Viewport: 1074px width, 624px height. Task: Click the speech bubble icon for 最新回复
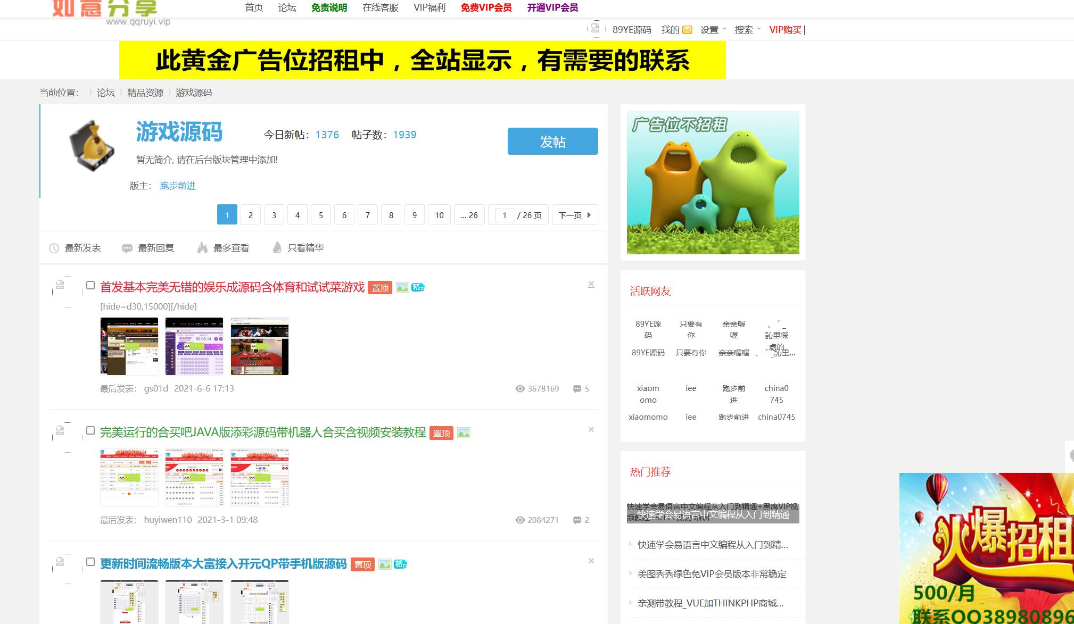pyautogui.click(x=127, y=248)
